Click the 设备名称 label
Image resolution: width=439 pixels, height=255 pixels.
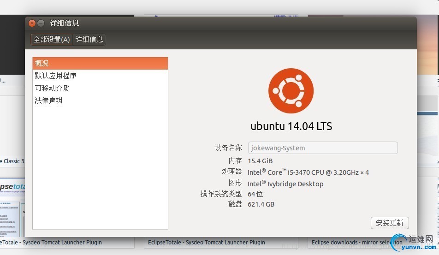pos(228,148)
